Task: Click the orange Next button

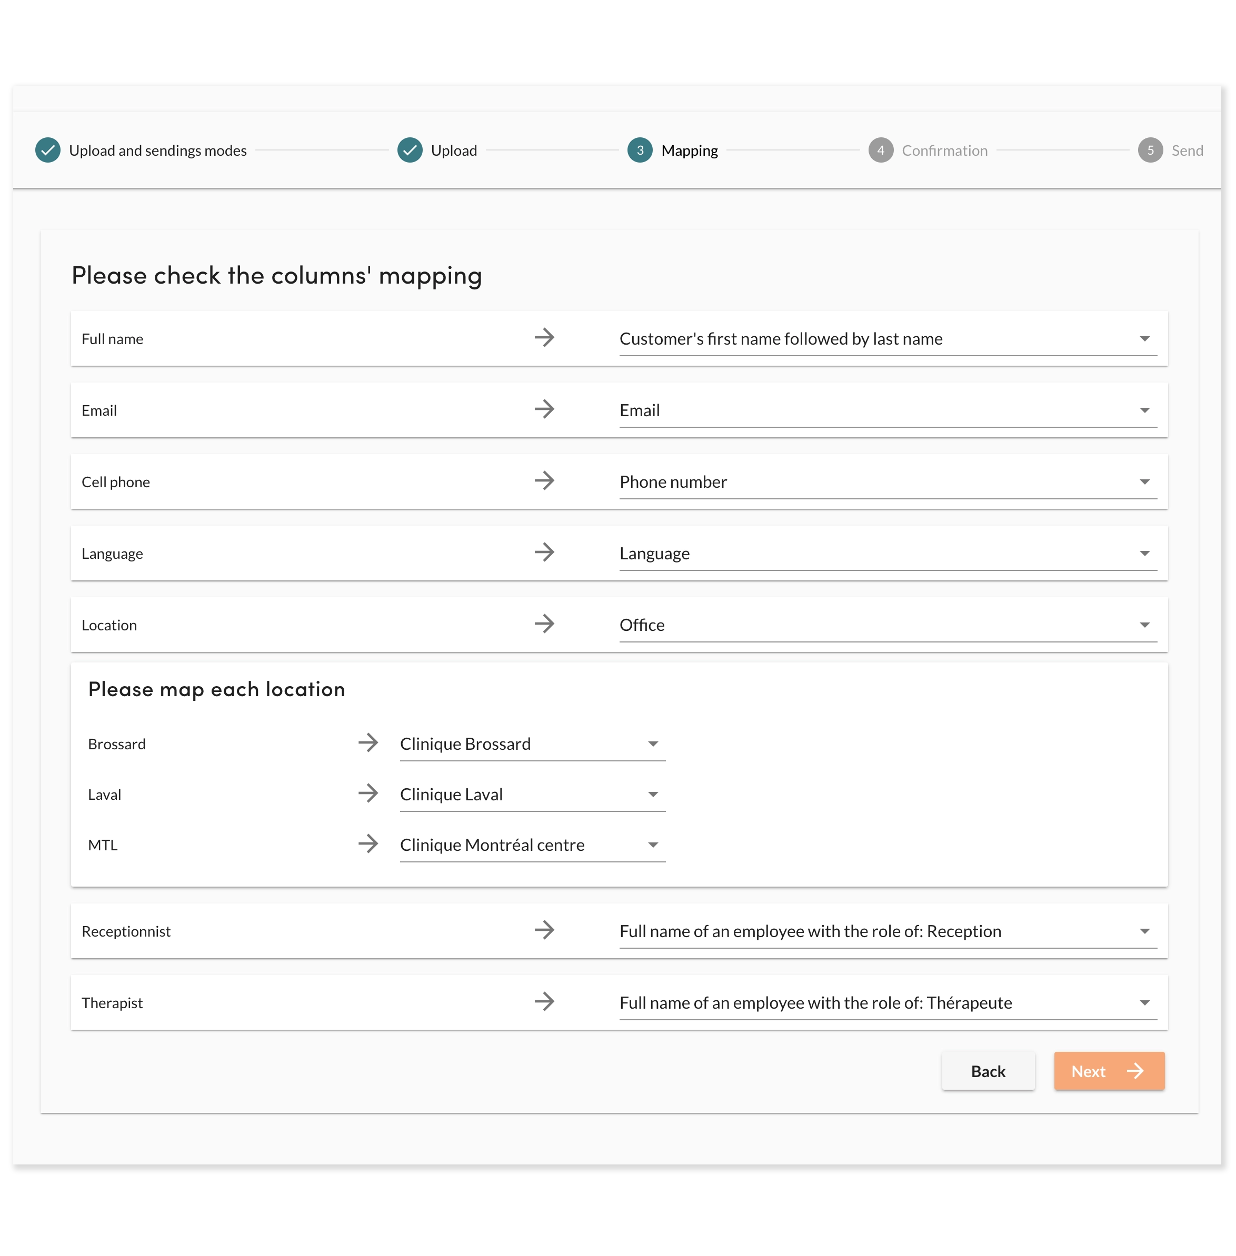Action: [1108, 1071]
